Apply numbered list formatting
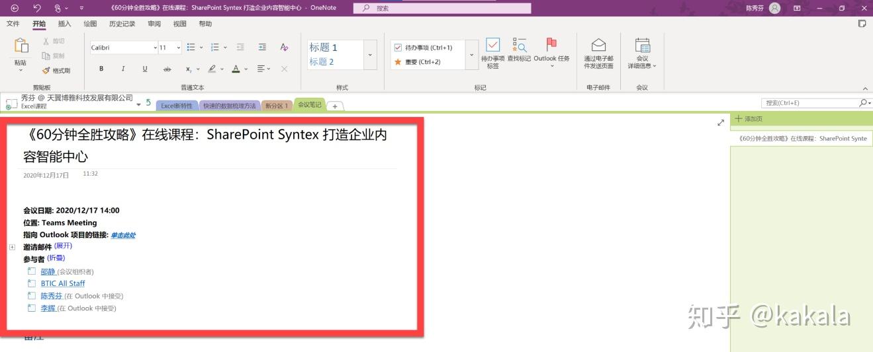The image size is (873, 352). click(x=214, y=48)
